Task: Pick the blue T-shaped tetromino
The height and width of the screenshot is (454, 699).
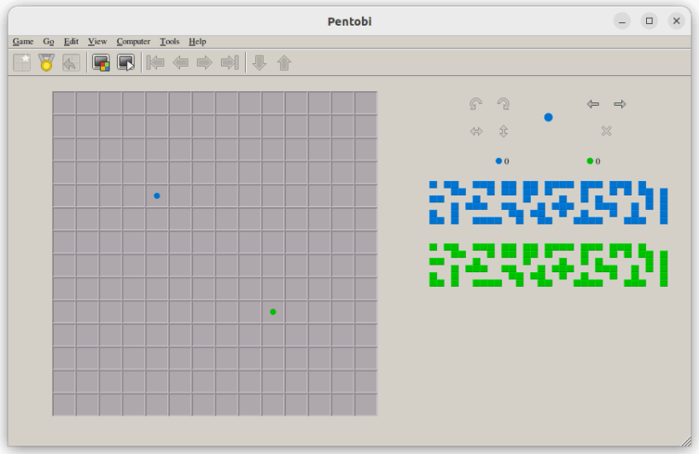Action: [x=476, y=207]
